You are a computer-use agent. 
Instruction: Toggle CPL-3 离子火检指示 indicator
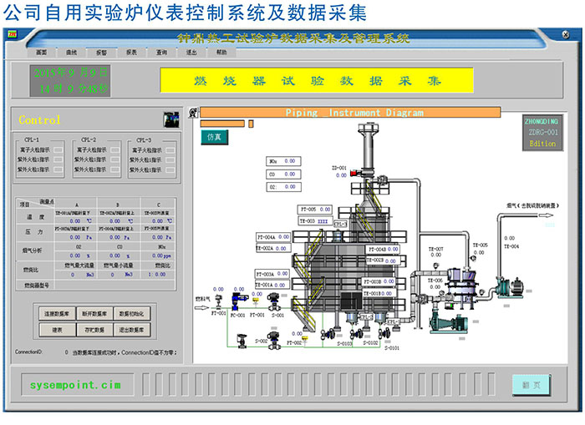point(170,149)
